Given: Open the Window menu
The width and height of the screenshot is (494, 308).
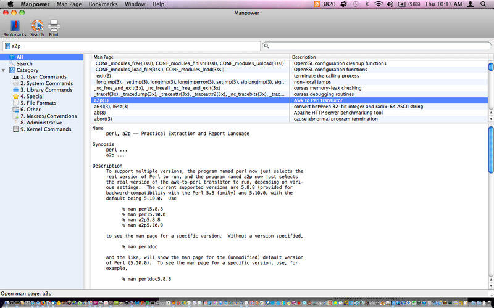Looking at the screenshot, I should click(x=135, y=4).
